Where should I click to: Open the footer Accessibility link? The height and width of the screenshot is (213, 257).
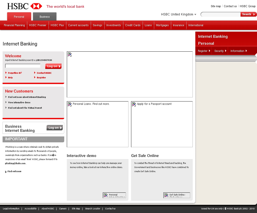pos(31,209)
